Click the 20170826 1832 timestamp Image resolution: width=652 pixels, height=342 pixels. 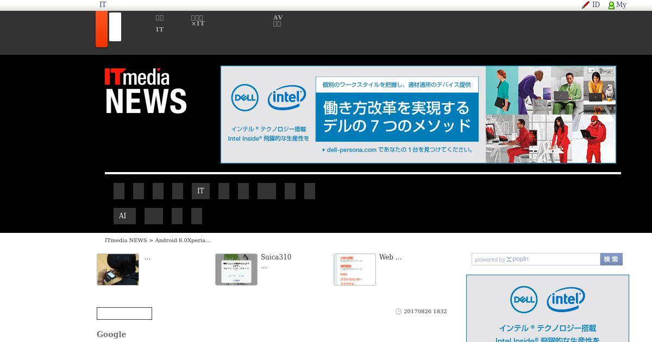(425, 312)
